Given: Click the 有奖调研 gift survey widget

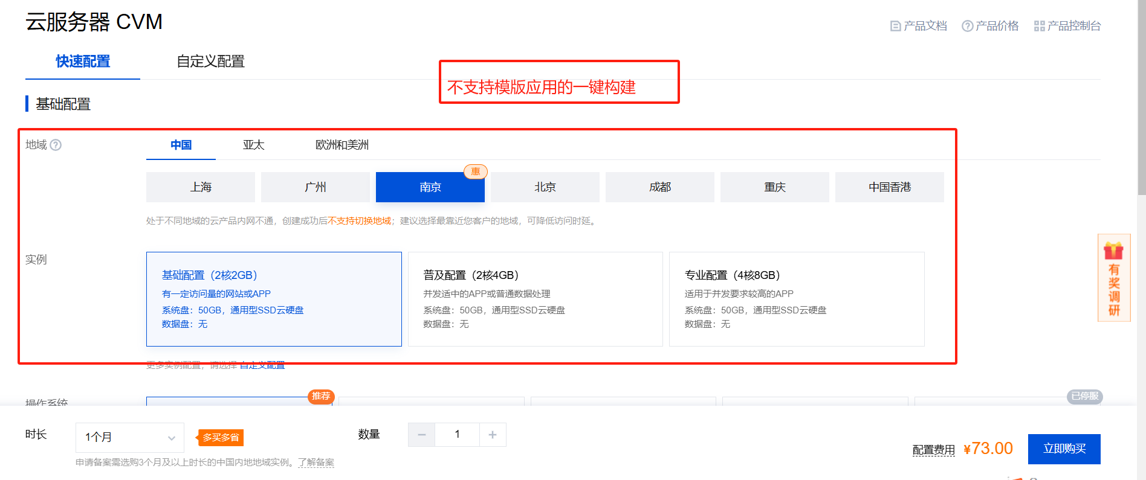Looking at the screenshot, I should click(1114, 278).
